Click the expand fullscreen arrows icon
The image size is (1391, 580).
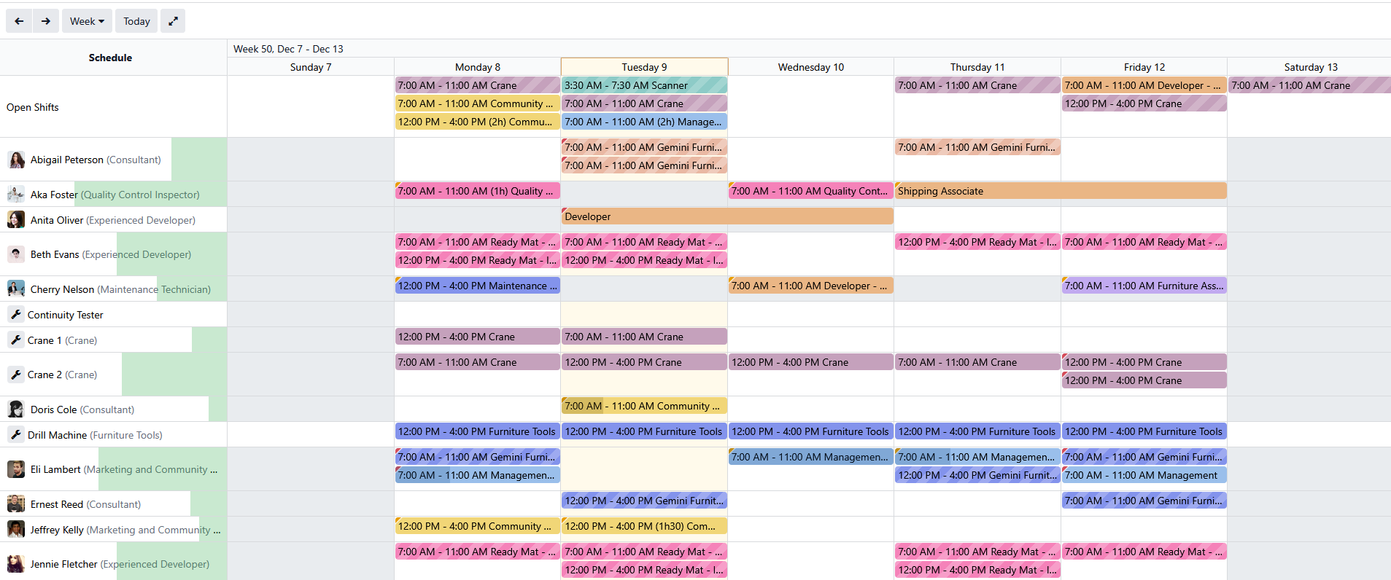click(x=173, y=21)
